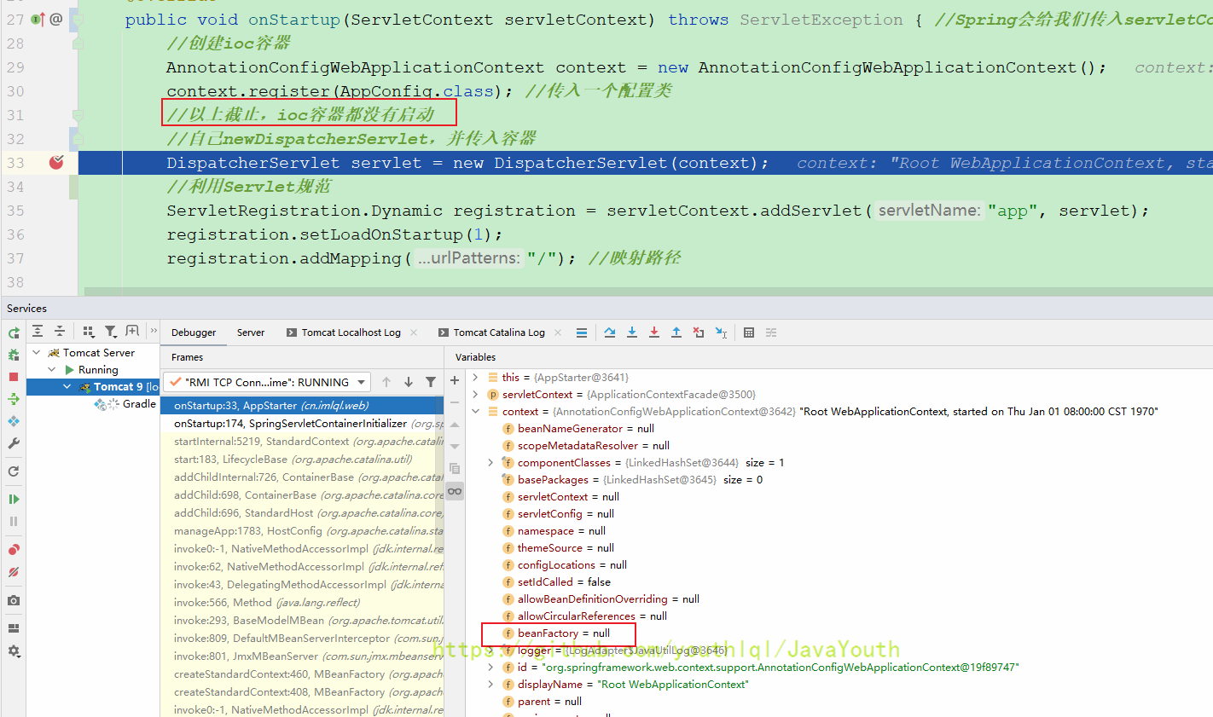The width and height of the screenshot is (1213, 717).
Task: Stop the server with red square
Action: [x=14, y=377]
